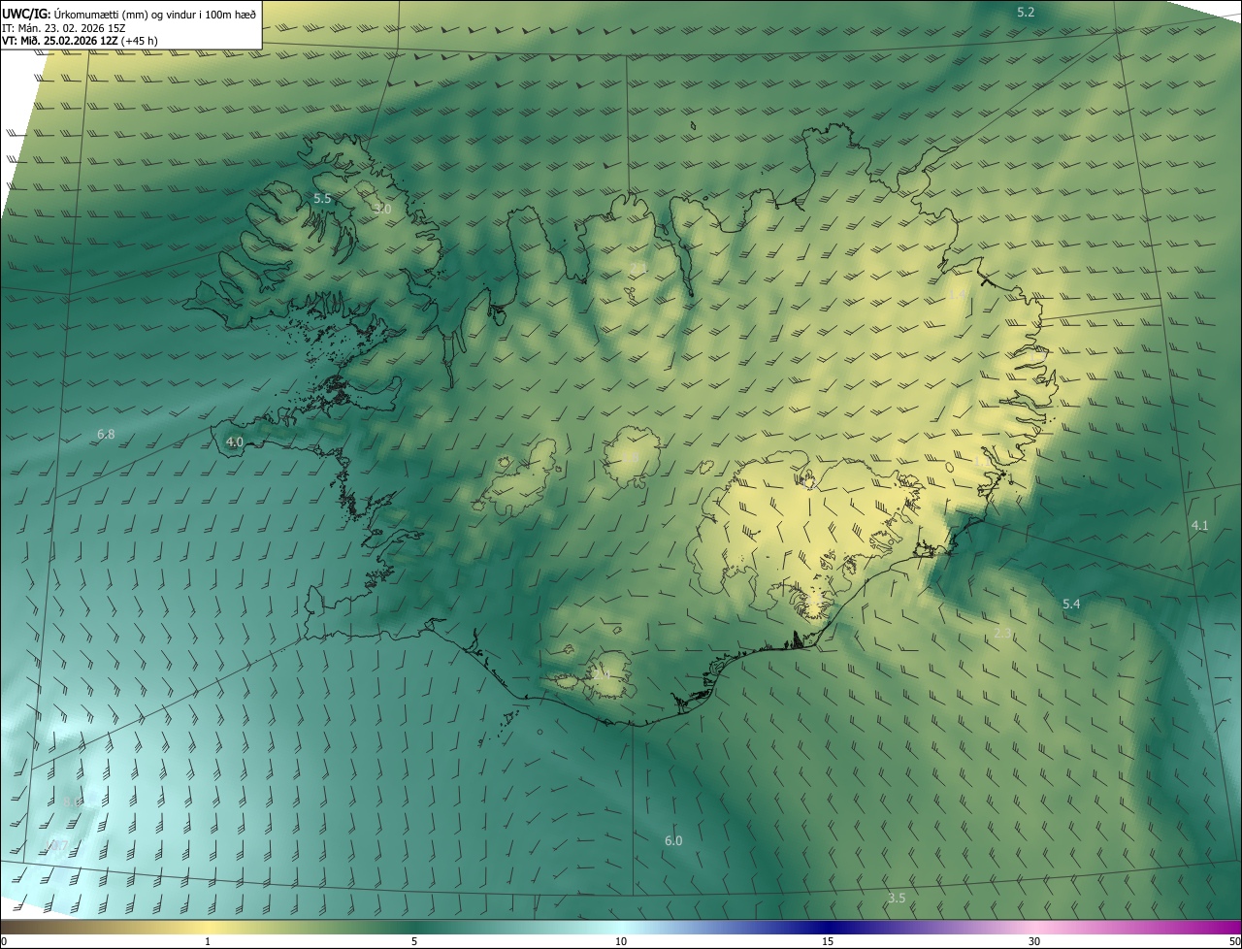Select the "3.5" map value
Viewport: 1242px width, 949px height.
[897, 899]
